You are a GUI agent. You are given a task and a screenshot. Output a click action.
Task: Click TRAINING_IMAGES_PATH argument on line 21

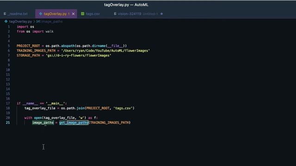pos(110,123)
